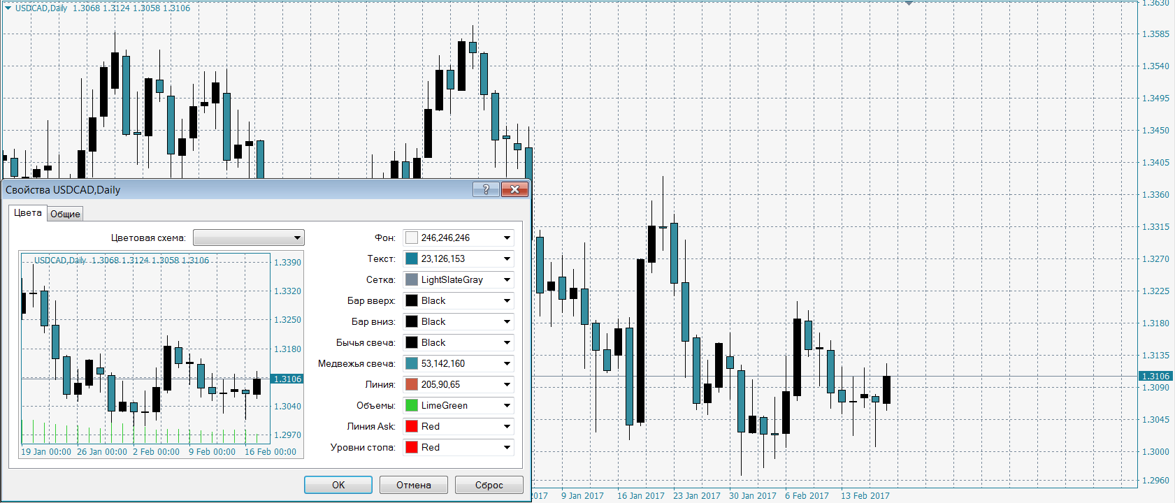Click the Бычья свеча black swatch
This screenshot has height=503, width=1175.
click(412, 343)
